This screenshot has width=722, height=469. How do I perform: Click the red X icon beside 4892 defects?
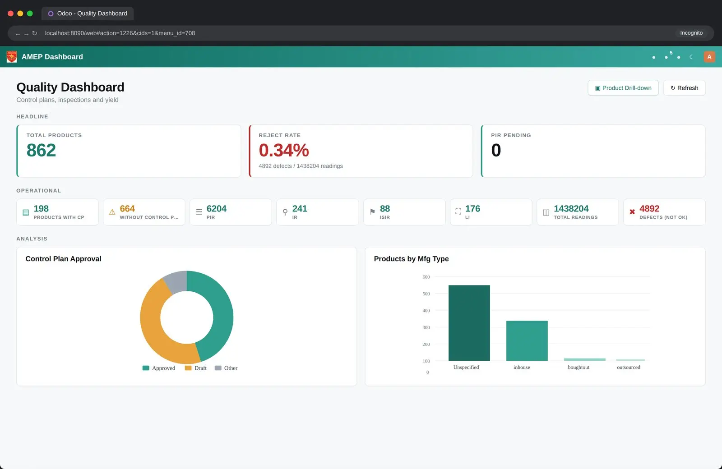632,212
